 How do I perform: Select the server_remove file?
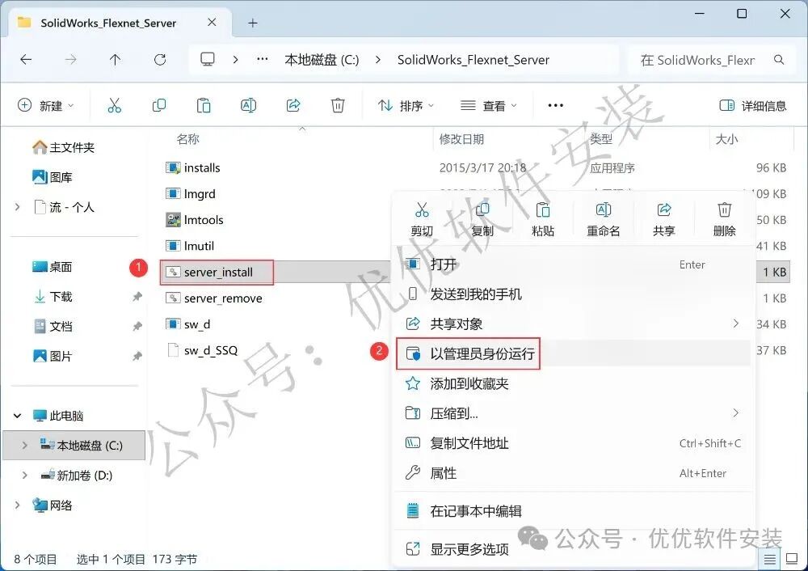[214, 298]
